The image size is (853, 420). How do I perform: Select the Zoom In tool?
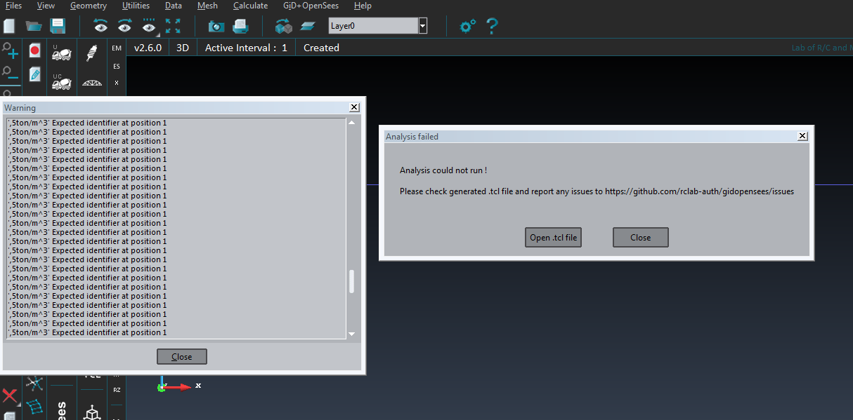point(10,50)
